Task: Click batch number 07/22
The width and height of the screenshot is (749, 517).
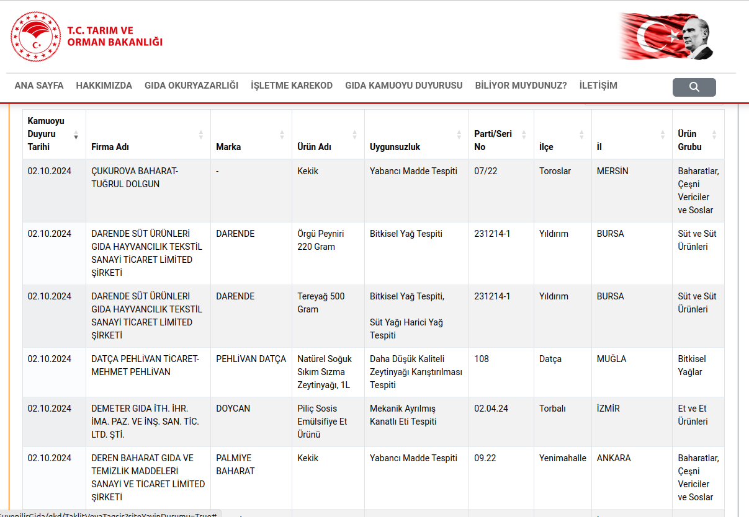Action: [x=486, y=171]
